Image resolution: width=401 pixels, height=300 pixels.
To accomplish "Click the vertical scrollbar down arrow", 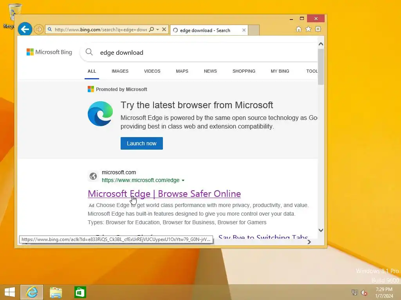I will pos(321,230).
